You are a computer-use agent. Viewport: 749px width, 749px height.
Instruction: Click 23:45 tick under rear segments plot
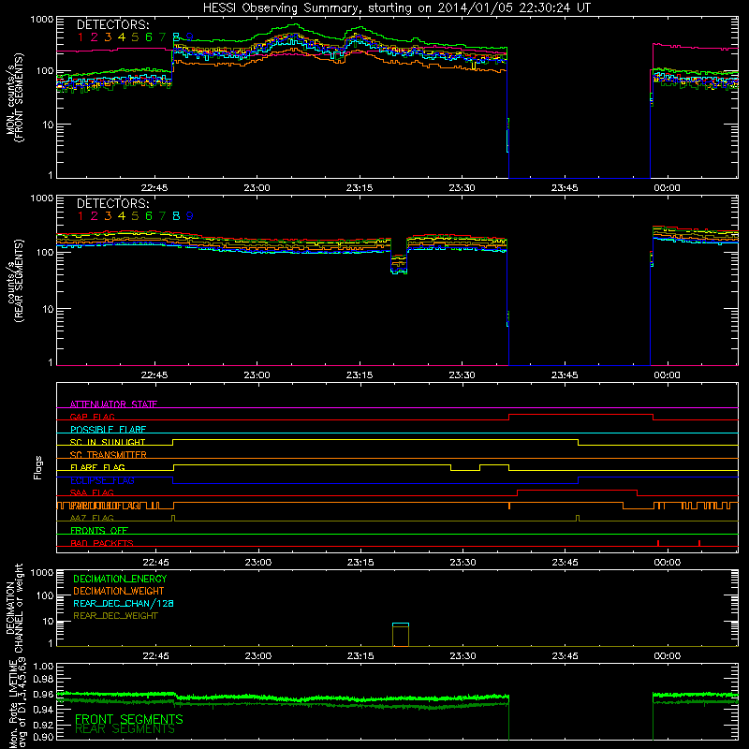tap(565, 375)
